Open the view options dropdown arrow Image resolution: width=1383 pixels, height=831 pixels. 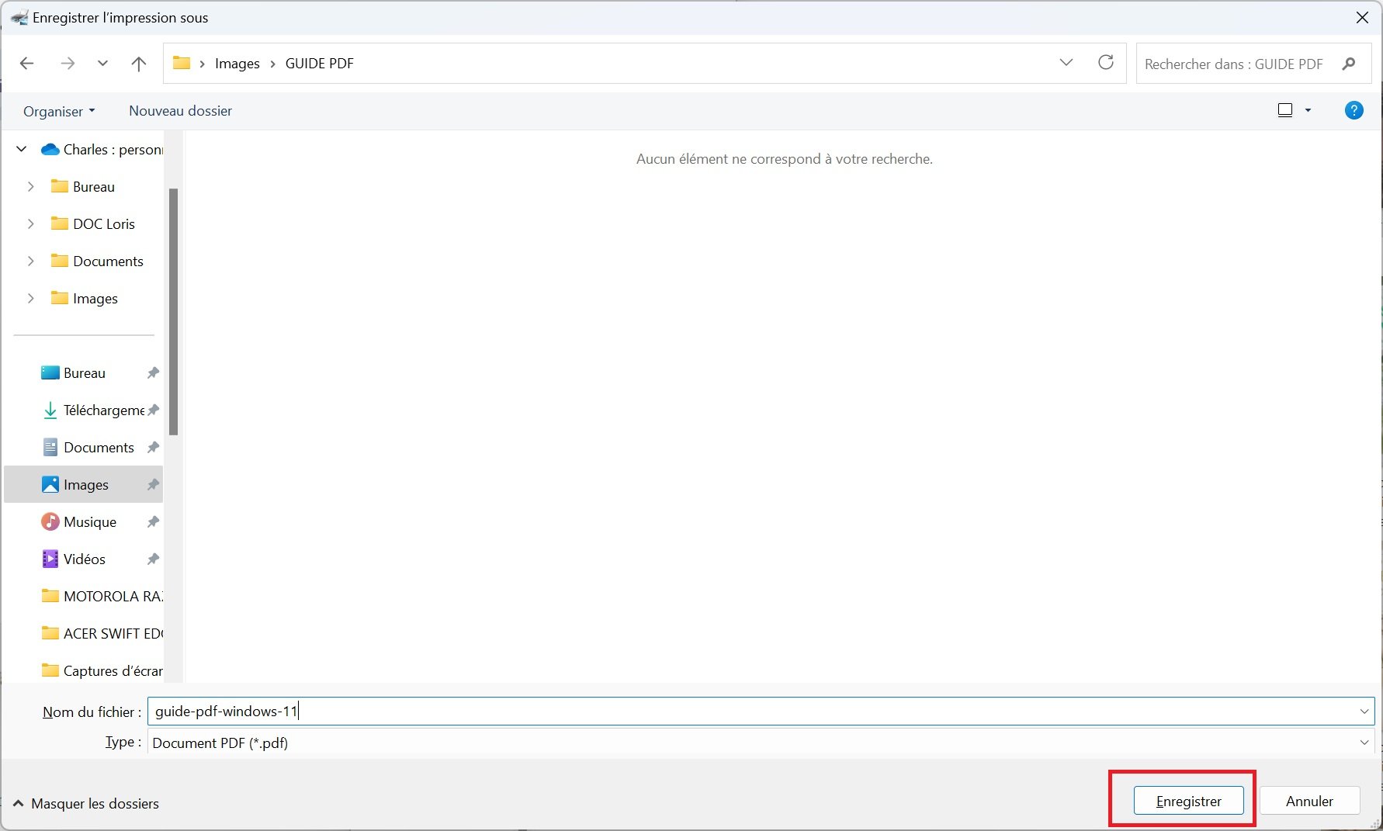tap(1308, 110)
